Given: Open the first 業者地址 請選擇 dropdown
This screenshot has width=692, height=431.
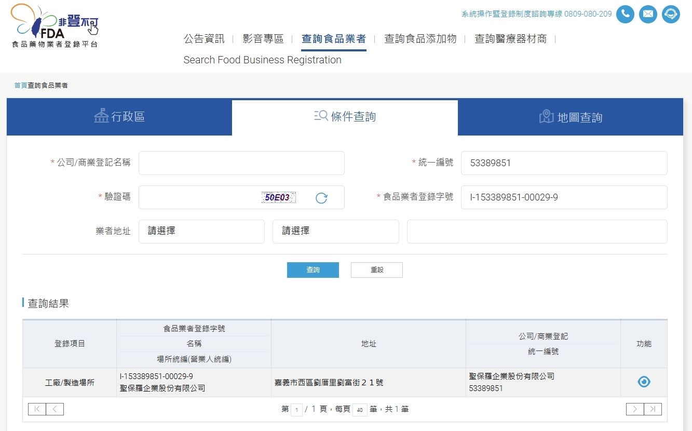Looking at the screenshot, I should pos(201,232).
